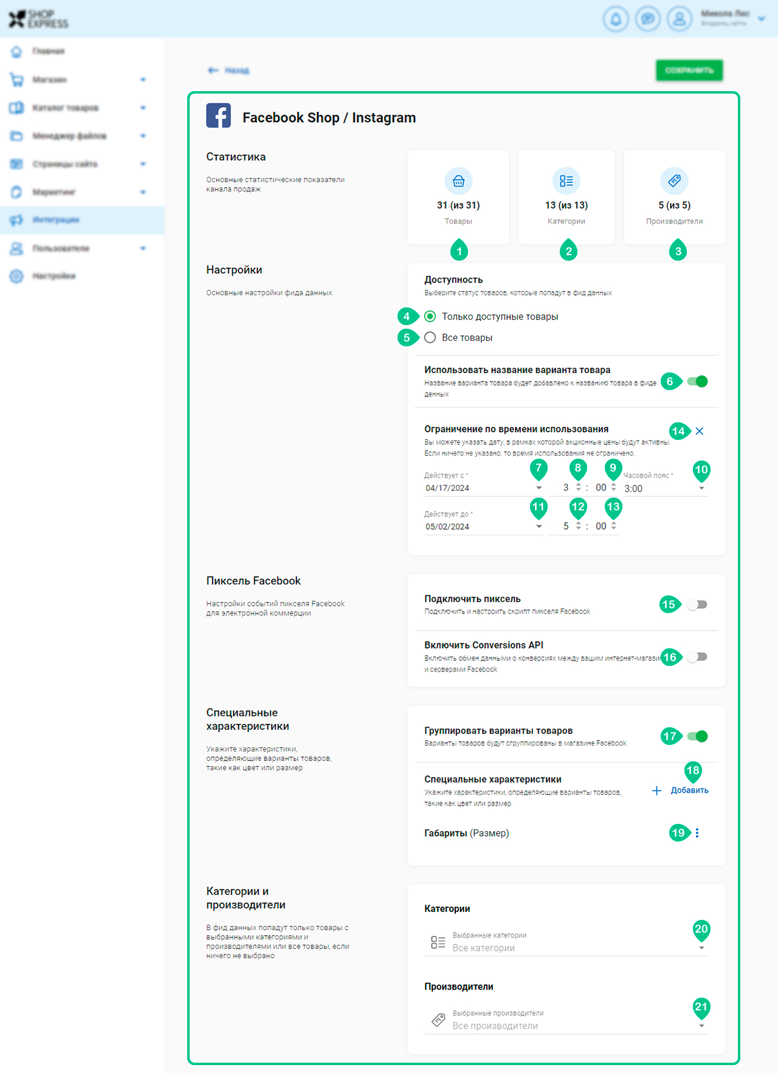Expand the shop menu chevron in sidebar

[x=143, y=80]
